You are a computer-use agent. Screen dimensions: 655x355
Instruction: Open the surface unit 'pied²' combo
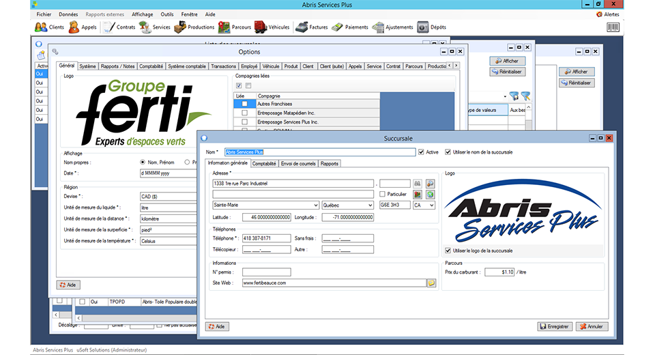[169, 230]
